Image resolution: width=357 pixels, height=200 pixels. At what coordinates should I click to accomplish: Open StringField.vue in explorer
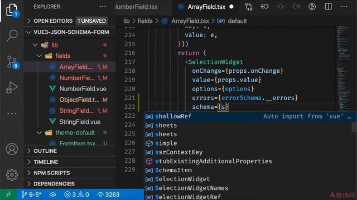pyautogui.click(x=70, y=122)
